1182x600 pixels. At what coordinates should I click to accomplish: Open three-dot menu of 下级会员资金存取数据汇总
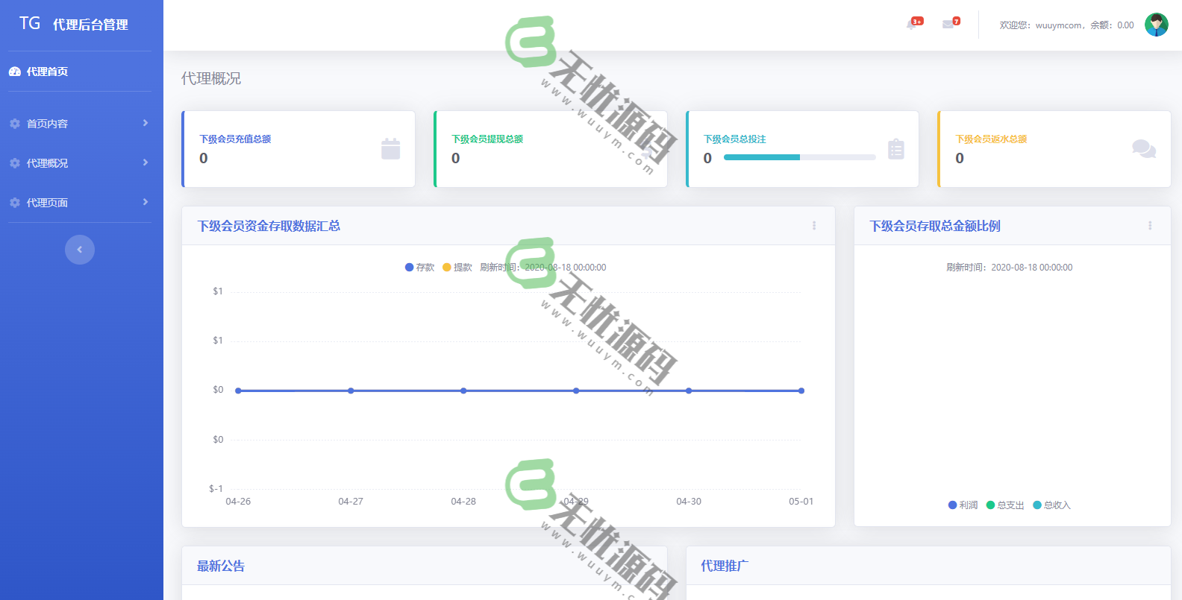pos(814,226)
